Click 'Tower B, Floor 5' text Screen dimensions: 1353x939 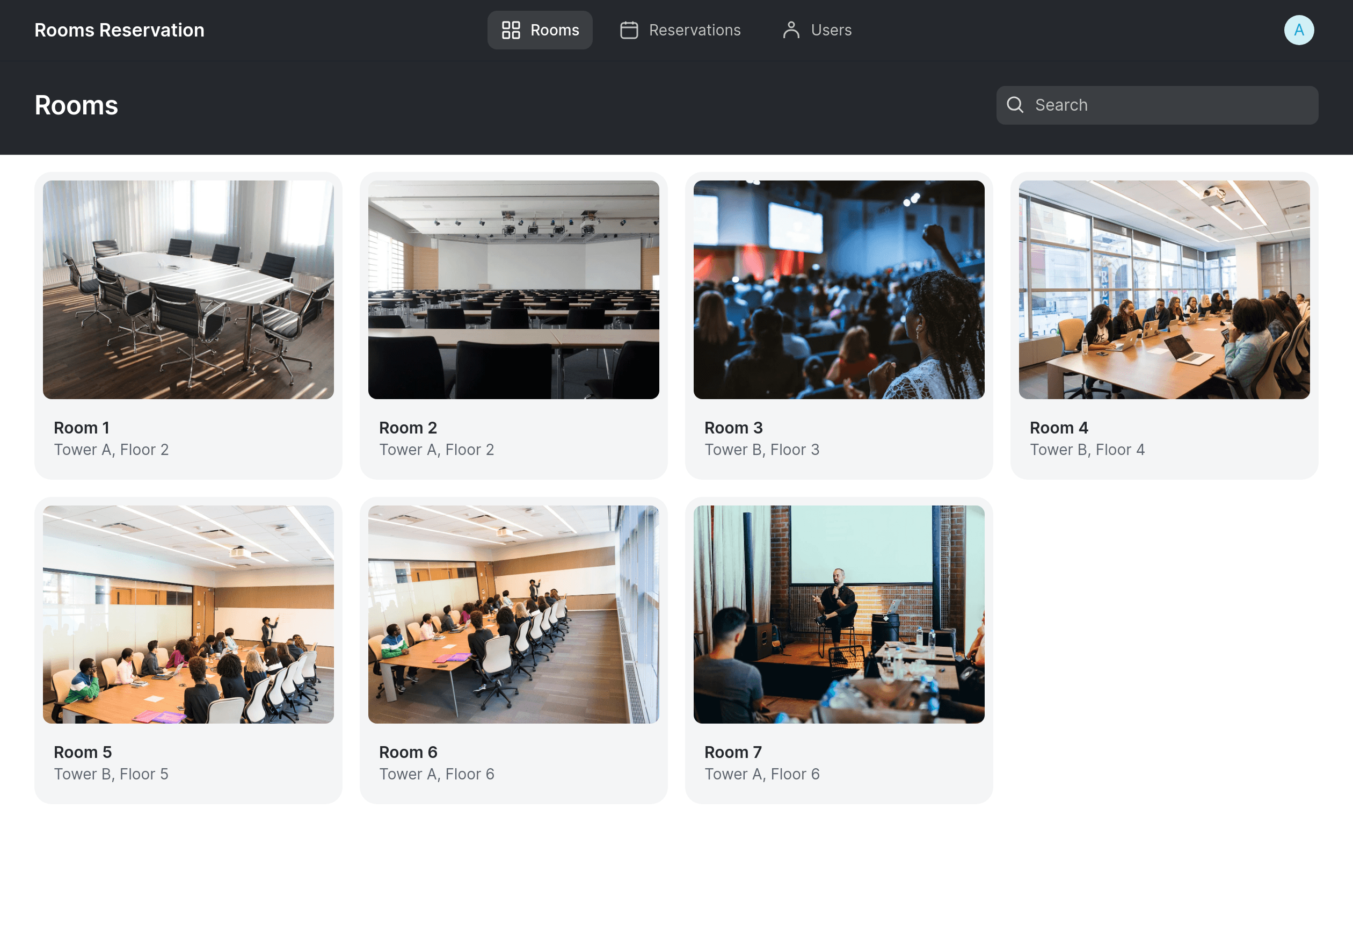click(x=111, y=774)
